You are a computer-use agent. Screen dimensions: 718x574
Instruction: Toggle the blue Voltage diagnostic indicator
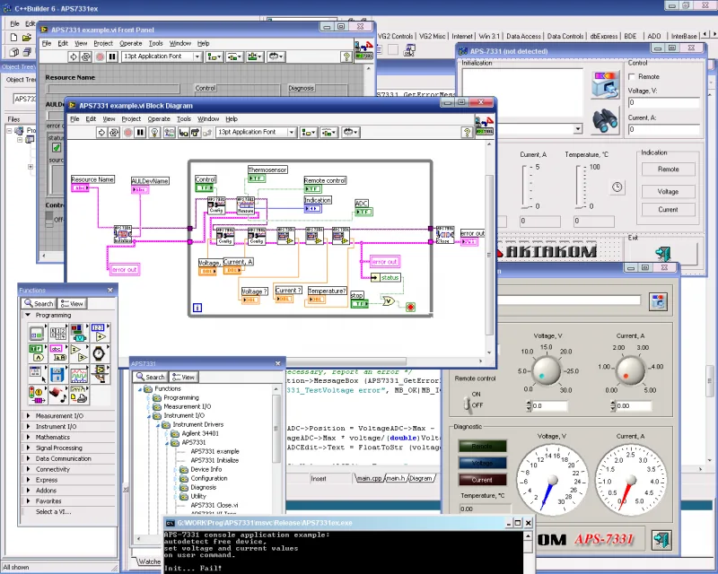coord(482,463)
